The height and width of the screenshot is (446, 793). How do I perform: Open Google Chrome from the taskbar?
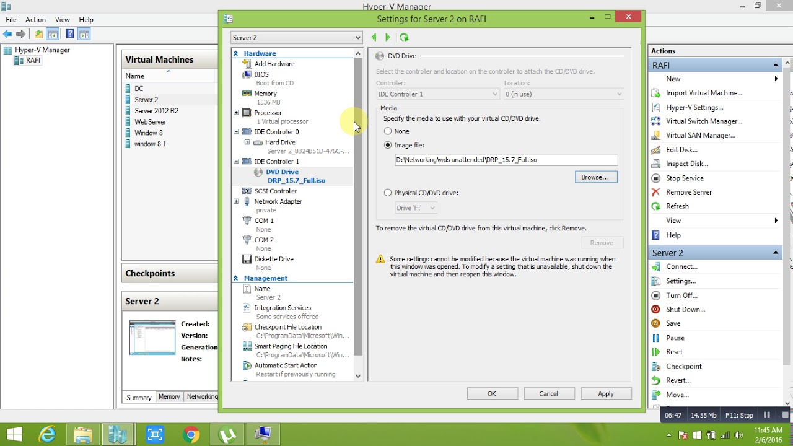click(x=191, y=435)
